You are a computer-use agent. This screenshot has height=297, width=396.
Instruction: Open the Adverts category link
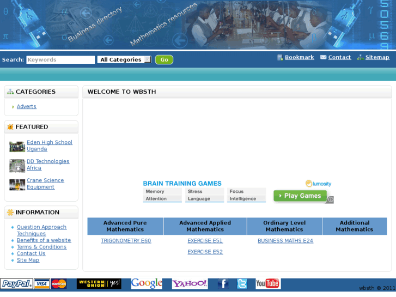click(27, 106)
